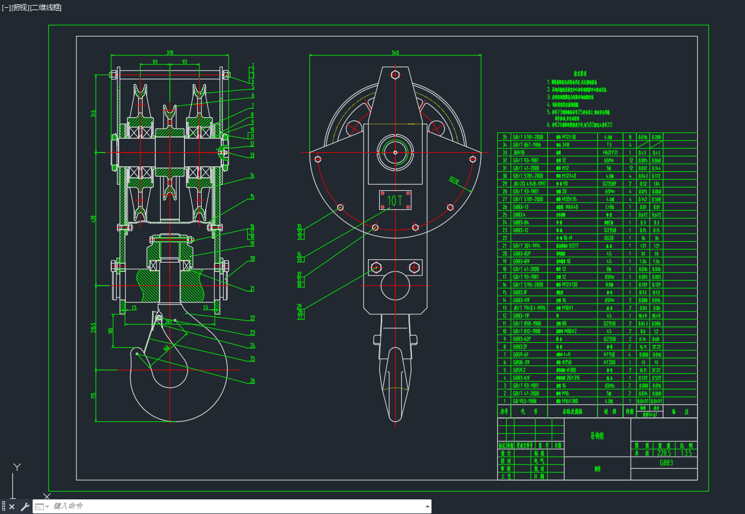
Task: Select balloon number 14 in section view
Action: (252, 176)
